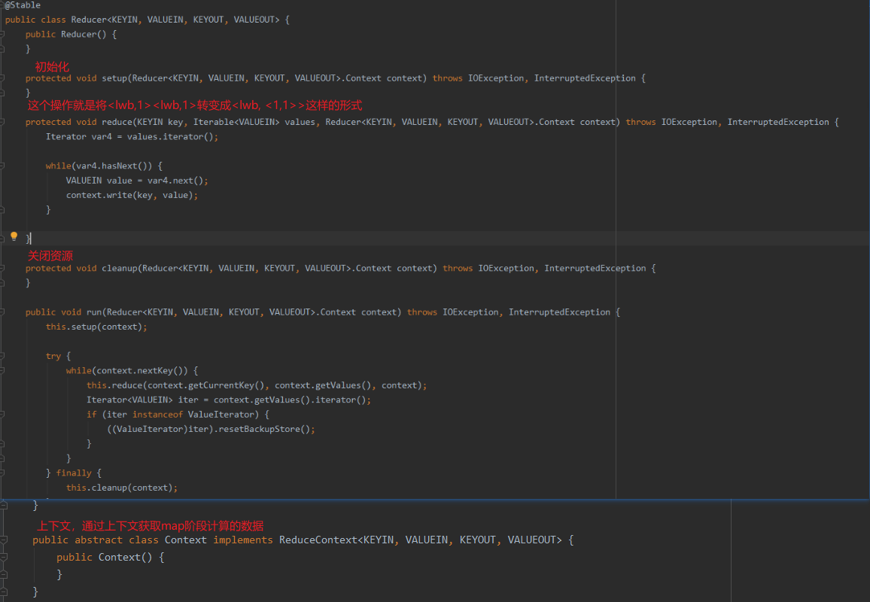
Task: Click the implements keyword
Action: (243, 540)
